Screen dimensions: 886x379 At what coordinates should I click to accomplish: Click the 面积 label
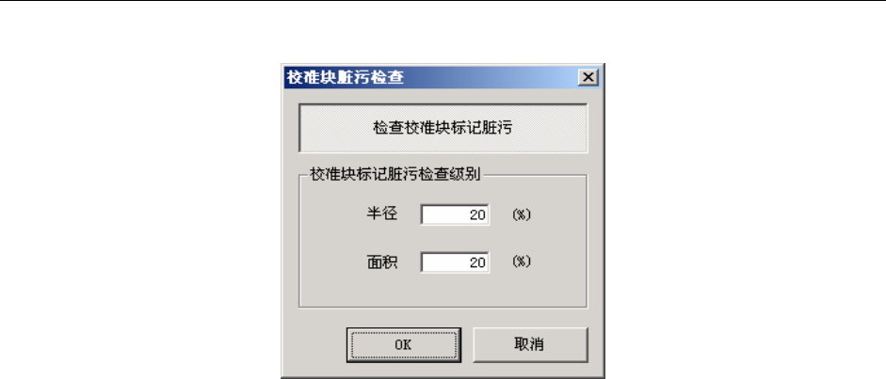pos(382,262)
